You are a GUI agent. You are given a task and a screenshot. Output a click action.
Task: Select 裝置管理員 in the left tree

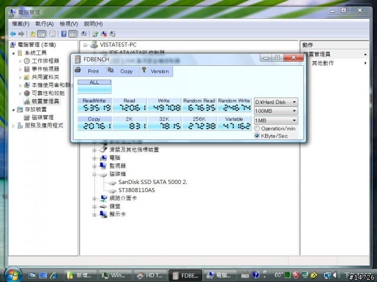pos(42,102)
